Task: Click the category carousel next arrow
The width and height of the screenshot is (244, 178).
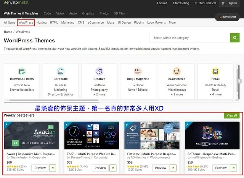Action: point(240,81)
